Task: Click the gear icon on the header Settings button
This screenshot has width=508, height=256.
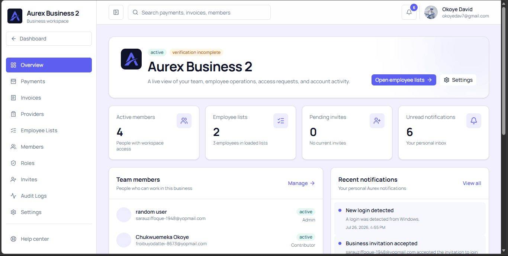Action: click(447, 80)
